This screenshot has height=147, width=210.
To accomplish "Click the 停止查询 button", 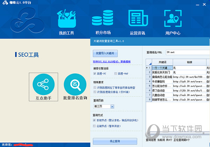I will [115, 141].
